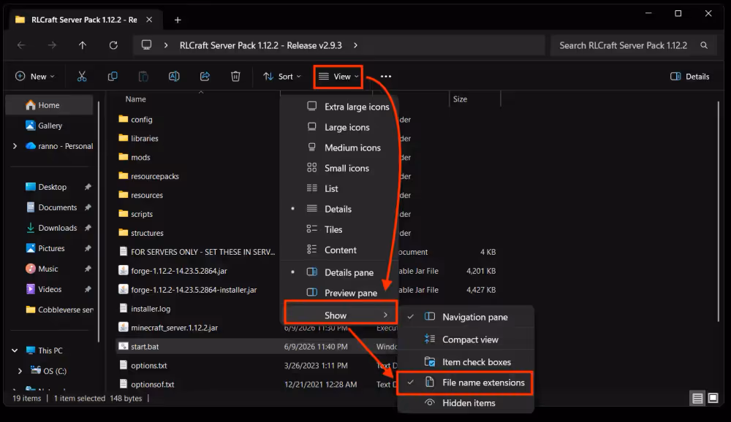Screen dimensions: 731x422
Task: Toggle File name extensions option
Action: pos(465,383)
